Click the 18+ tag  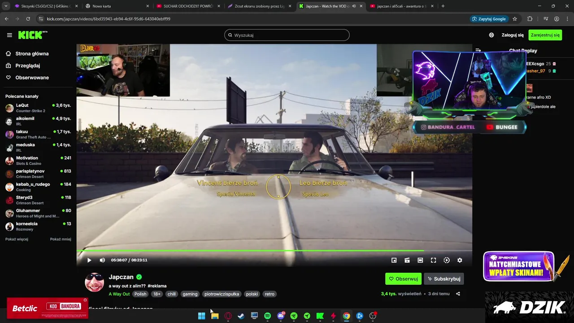click(x=157, y=294)
